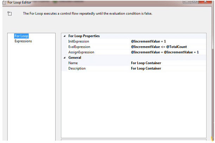Screen dimensions: 215x143
Task: Select the For Loop page in left pane
Action: (21, 36)
